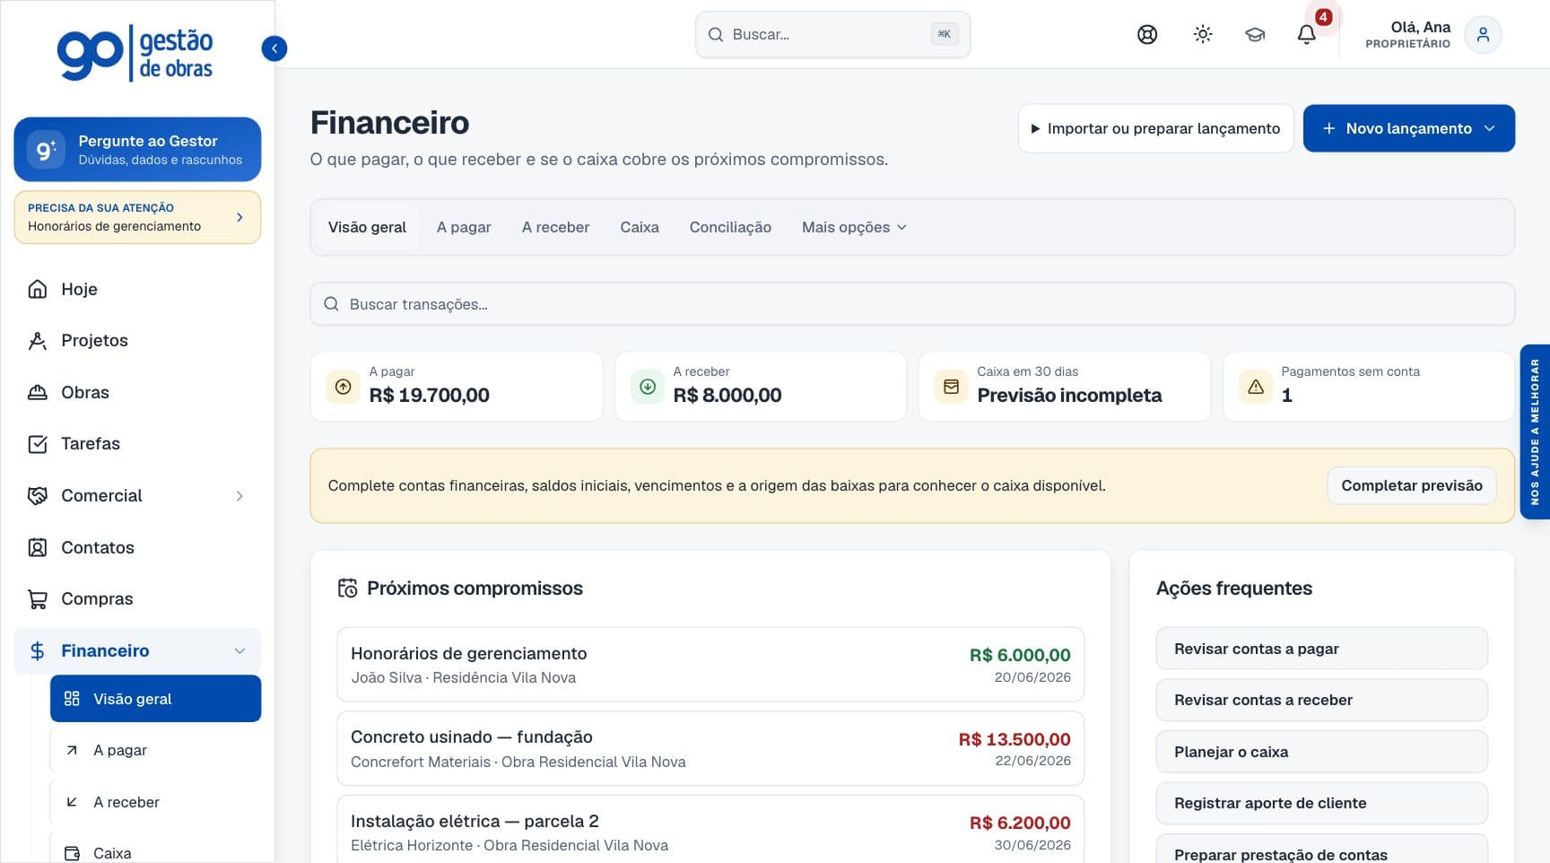Click Registrar aporte de cliente
This screenshot has width=1550, height=863.
coord(1322,804)
